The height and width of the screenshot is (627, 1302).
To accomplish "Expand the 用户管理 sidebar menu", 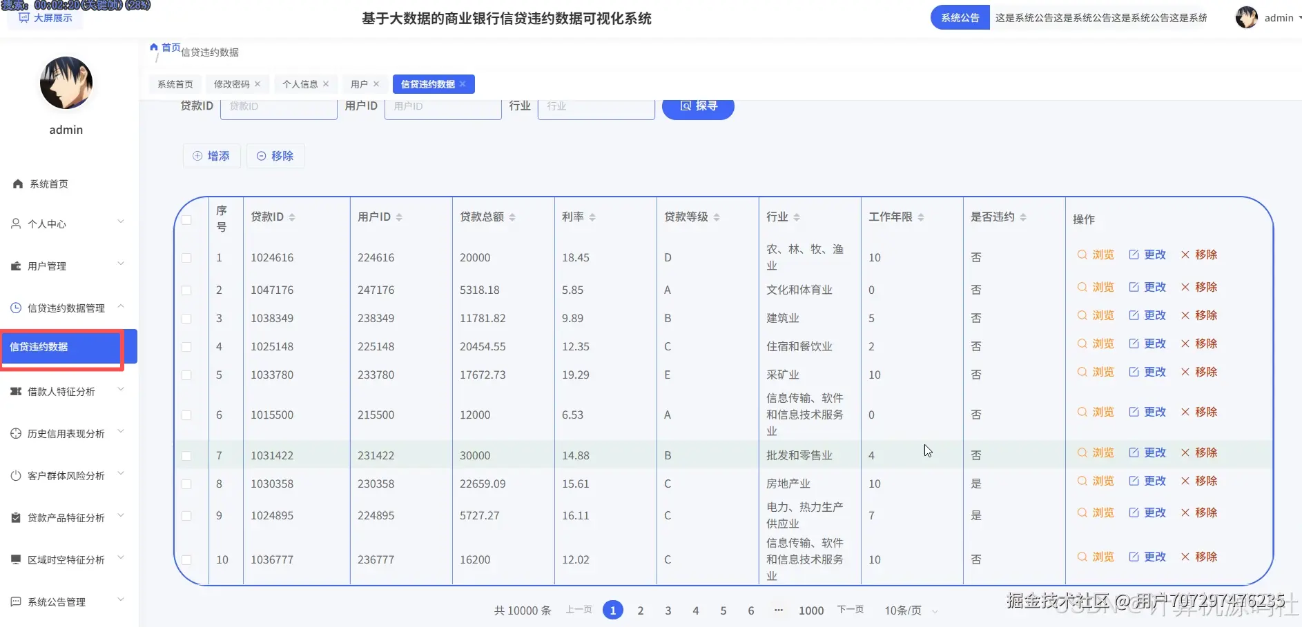I will click(x=46, y=265).
